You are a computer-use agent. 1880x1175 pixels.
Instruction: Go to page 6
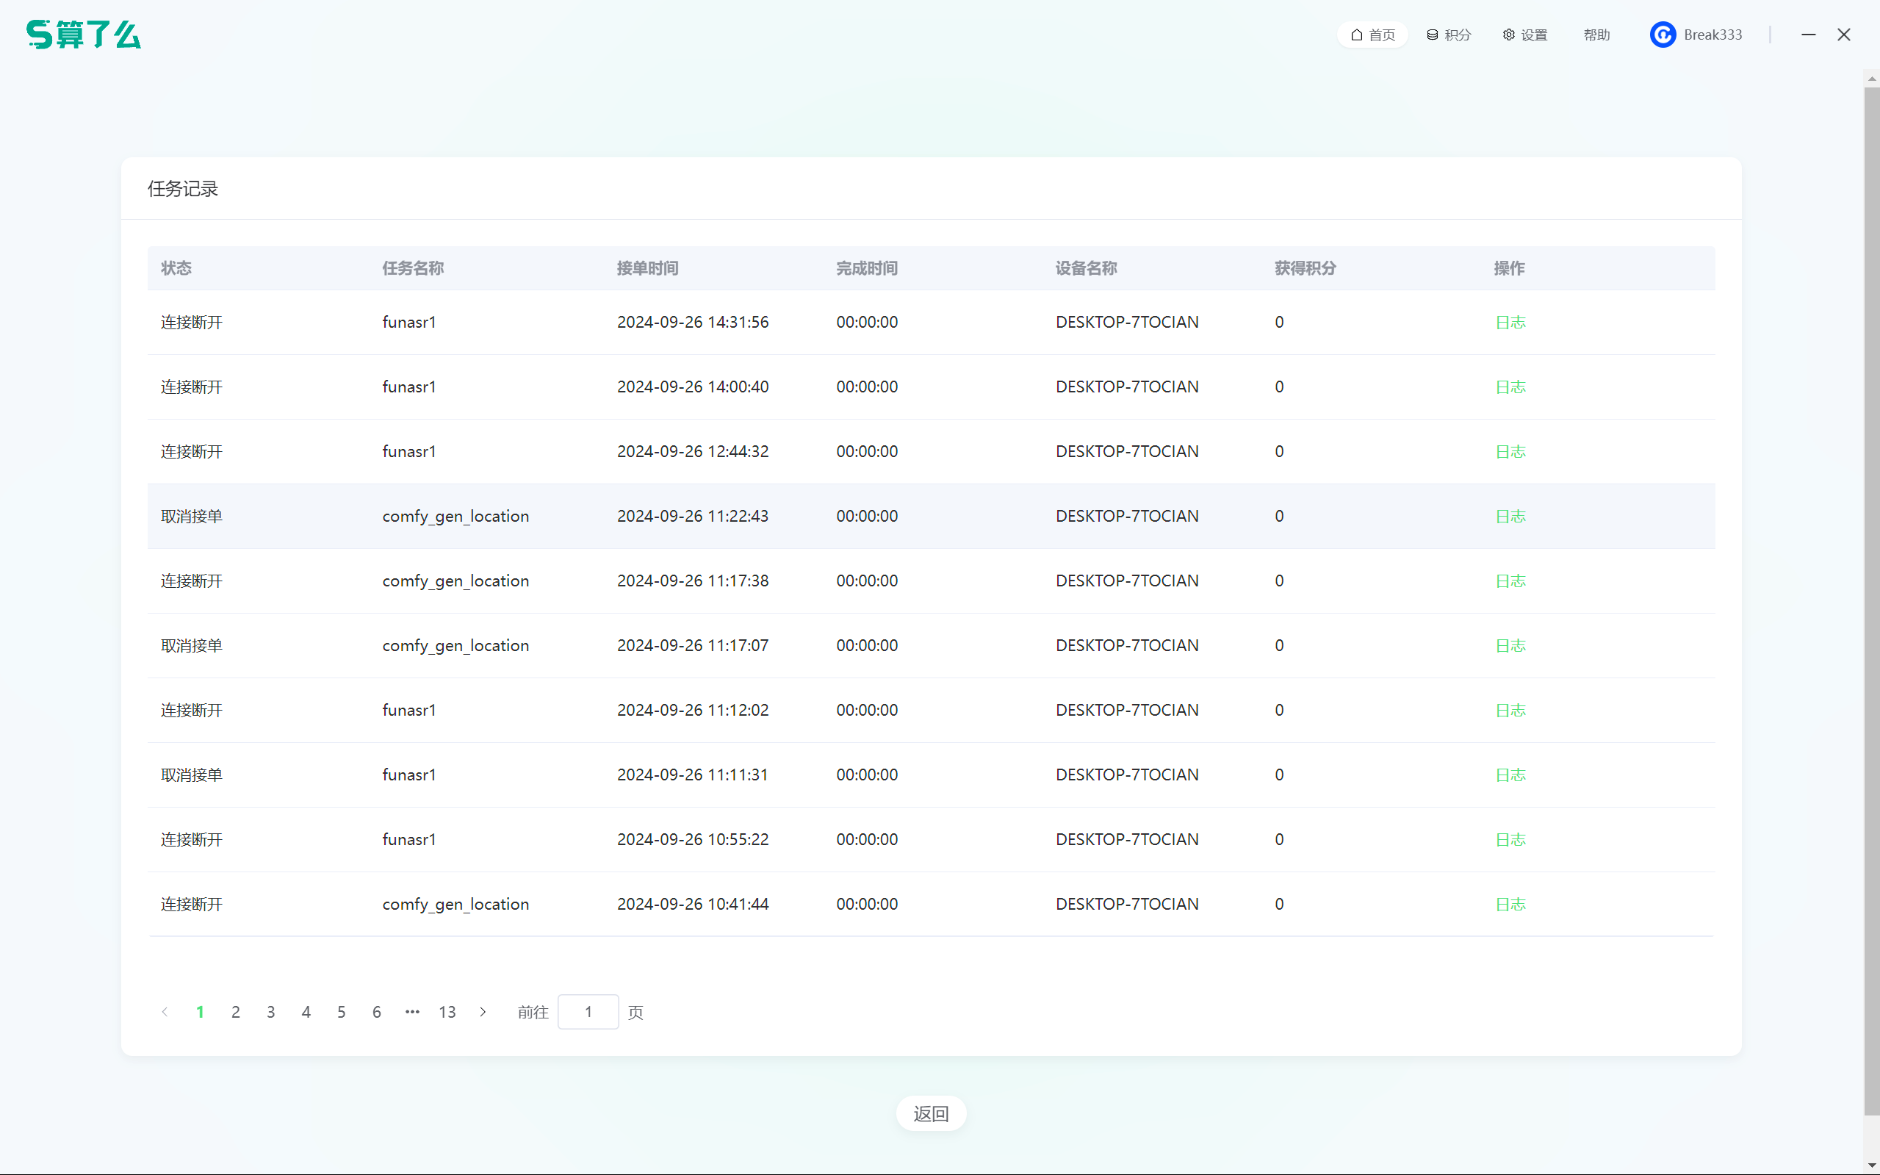(x=377, y=1012)
